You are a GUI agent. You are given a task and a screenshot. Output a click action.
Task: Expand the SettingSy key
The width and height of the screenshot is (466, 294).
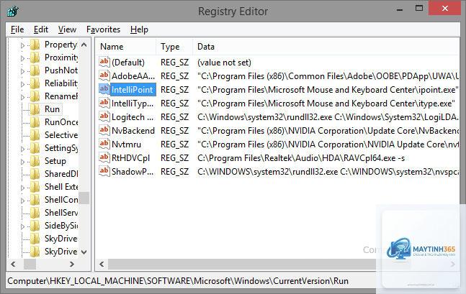22,149
